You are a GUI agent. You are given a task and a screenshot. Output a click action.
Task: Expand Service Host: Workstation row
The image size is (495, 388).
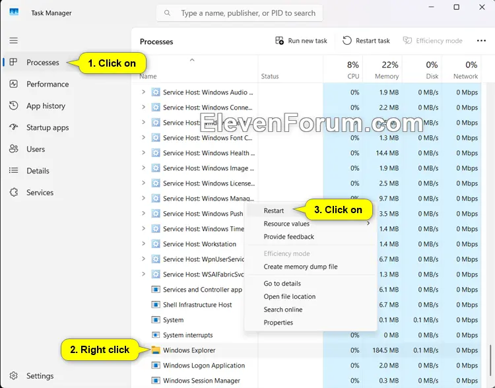[x=144, y=243]
